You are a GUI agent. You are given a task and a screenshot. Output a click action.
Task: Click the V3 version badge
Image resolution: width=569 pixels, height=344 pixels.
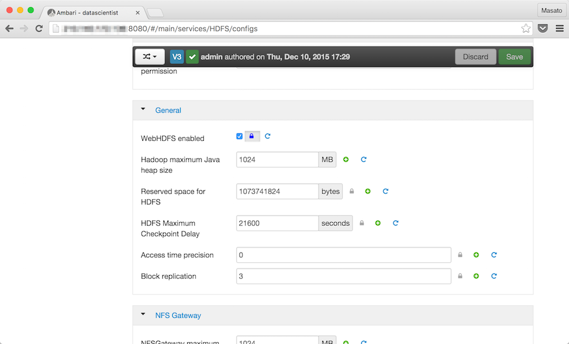(177, 57)
